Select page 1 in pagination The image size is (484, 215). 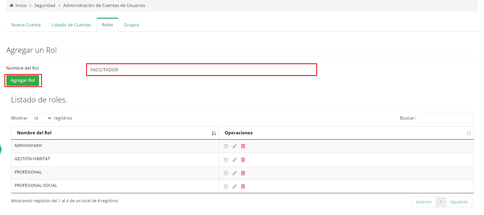(441, 202)
